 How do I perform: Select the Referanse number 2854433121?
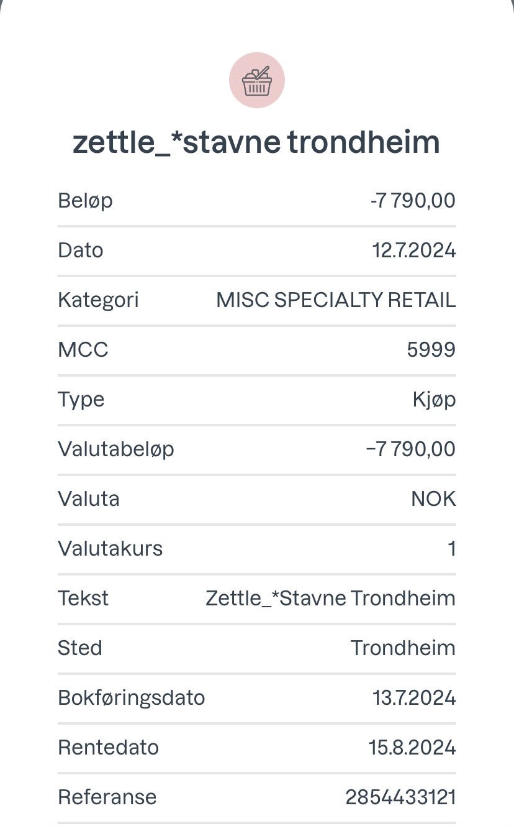click(x=400, y=797)
